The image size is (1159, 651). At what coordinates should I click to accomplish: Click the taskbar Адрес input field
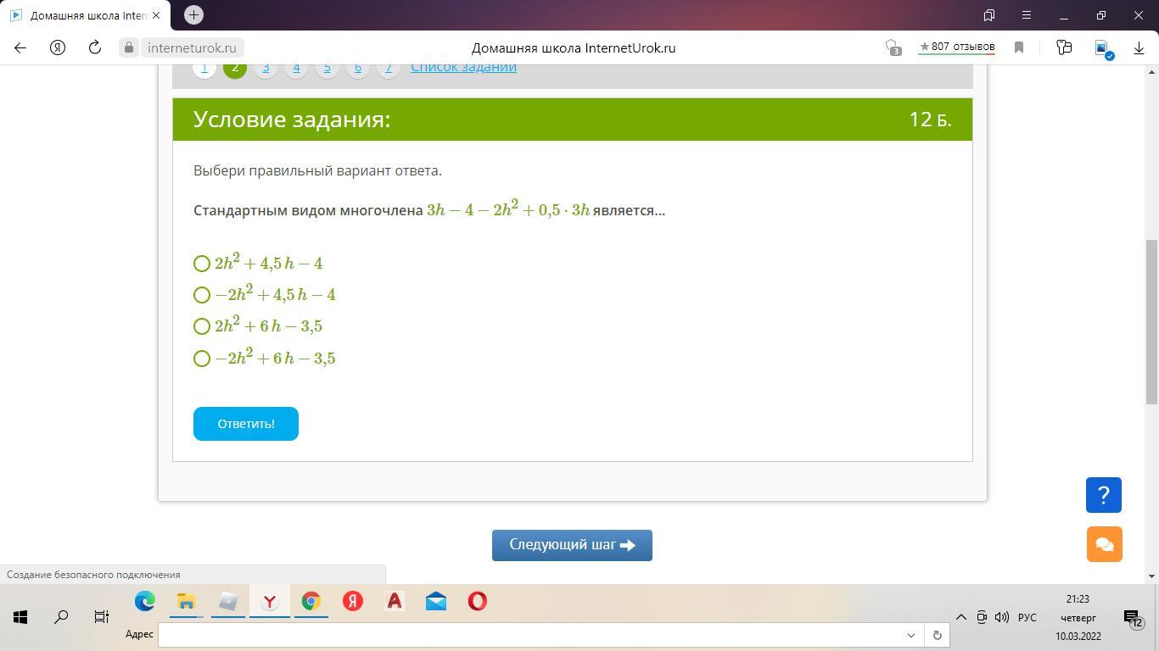[x=530, y=635]
